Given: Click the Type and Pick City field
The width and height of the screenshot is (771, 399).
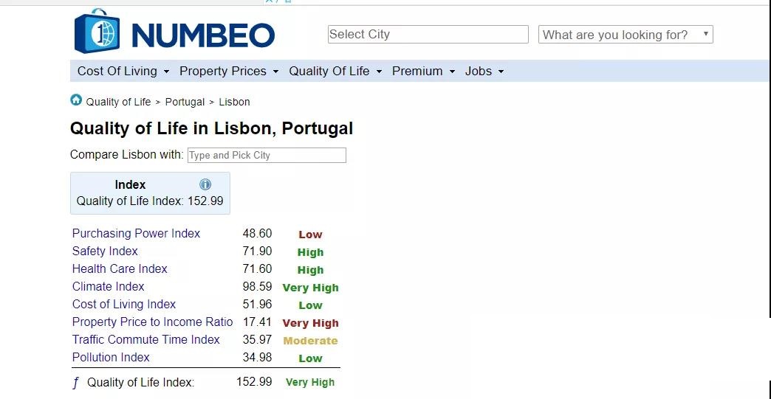Looking at the screenshot, I should [267, 155].
